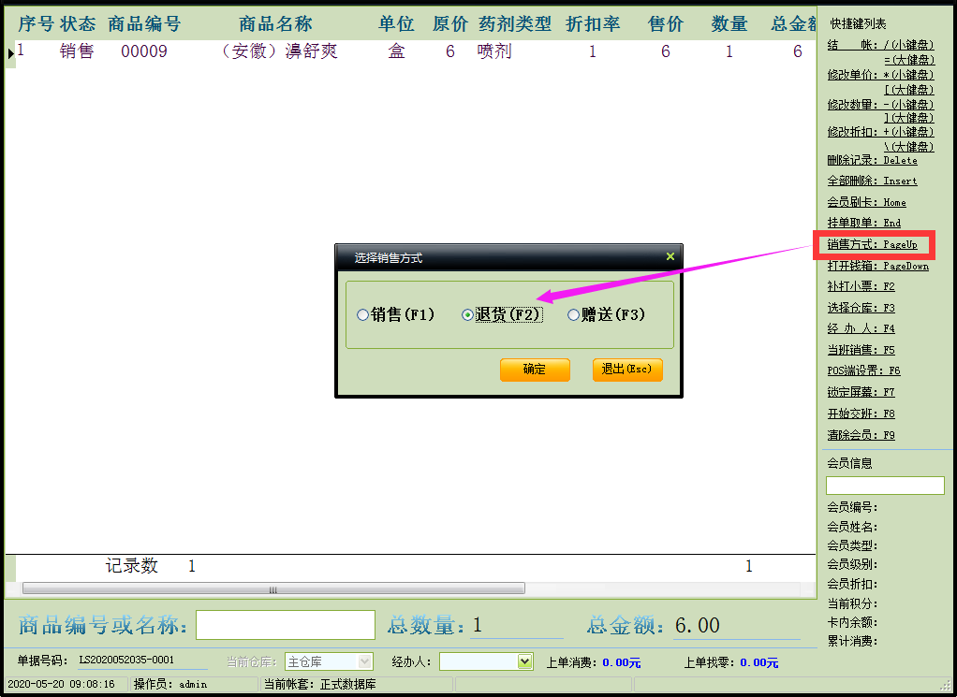Image resolution: width=957 pixels, height=697 pixels.
Task: Close the 选择销售方式 dialog with X
Action: [670, 256]
